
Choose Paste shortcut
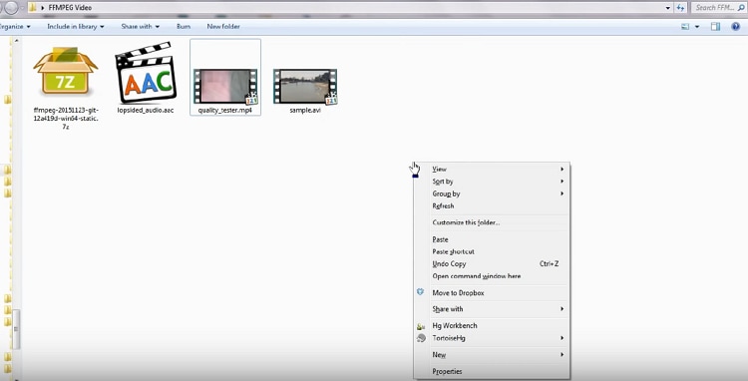[492, 251]
